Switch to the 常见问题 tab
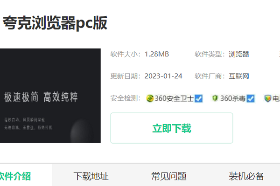 click(169, 176)
